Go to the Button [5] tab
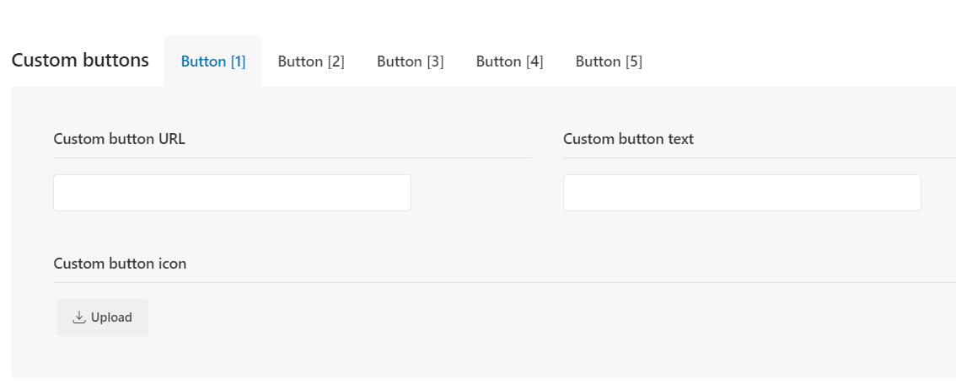Viewport: 956px width, 384px height. [609, 61]
